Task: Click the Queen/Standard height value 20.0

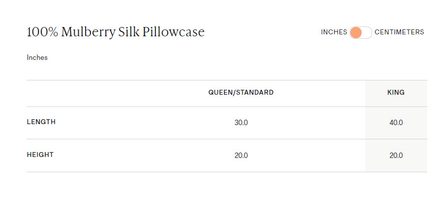Action: (241, 156)
